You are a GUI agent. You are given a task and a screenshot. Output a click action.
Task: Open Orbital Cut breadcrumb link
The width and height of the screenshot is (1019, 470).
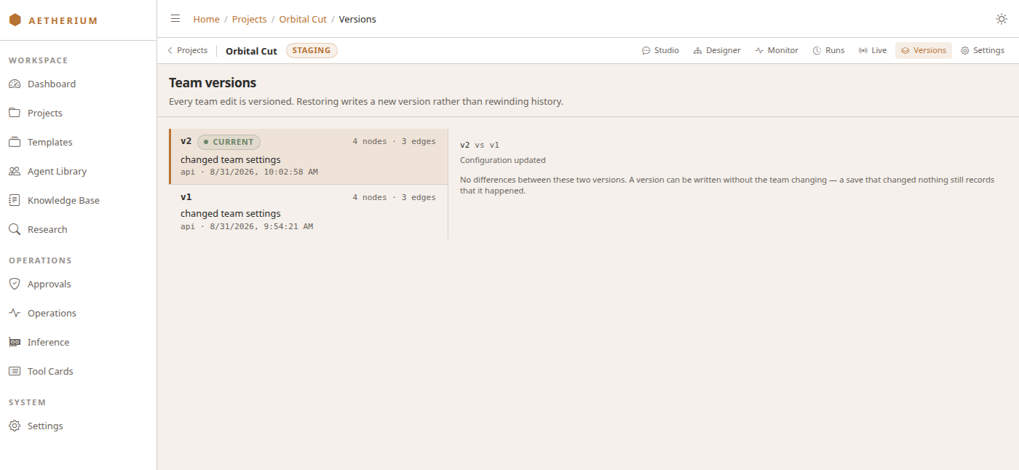(303, 20)
